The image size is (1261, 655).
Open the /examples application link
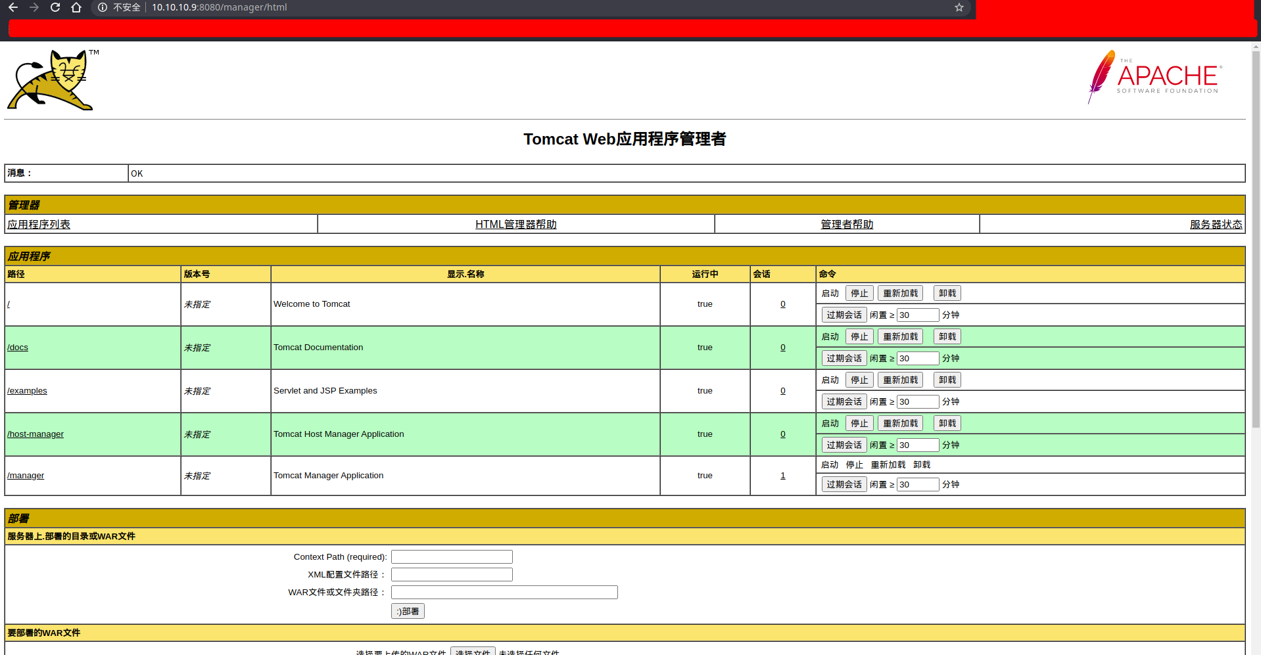tap(27, 390)
